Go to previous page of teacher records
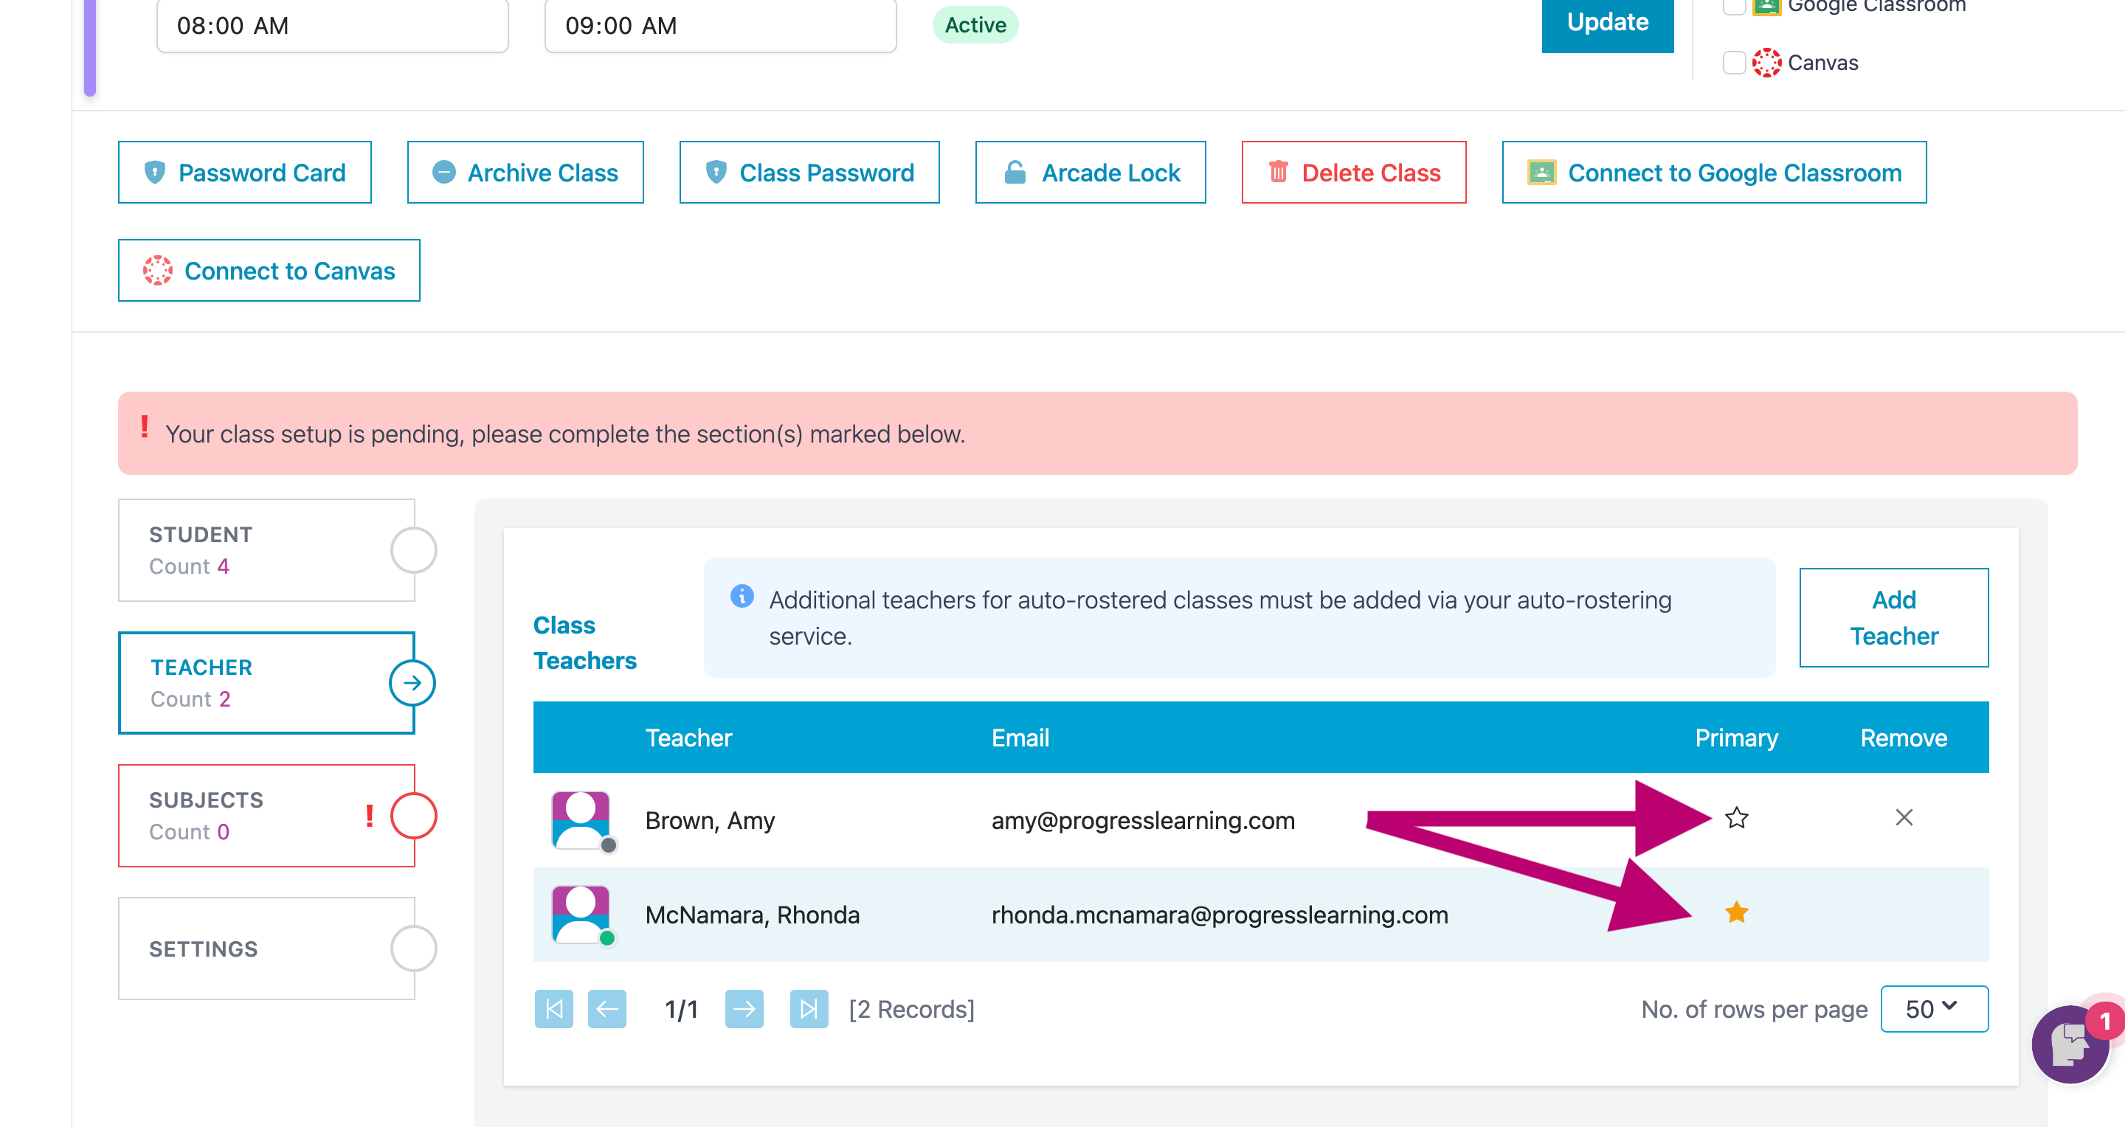The height and width of the screenshot is (1127, 2125). coord(607,1009)
